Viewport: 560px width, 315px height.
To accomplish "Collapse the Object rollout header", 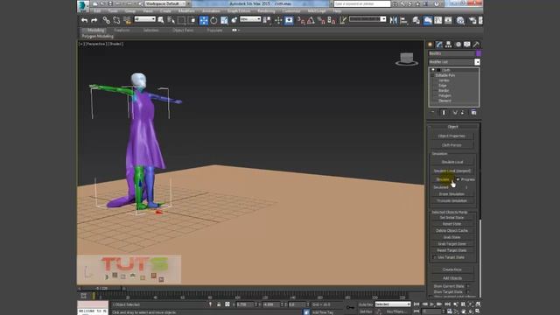I will (x=453, y=126).
